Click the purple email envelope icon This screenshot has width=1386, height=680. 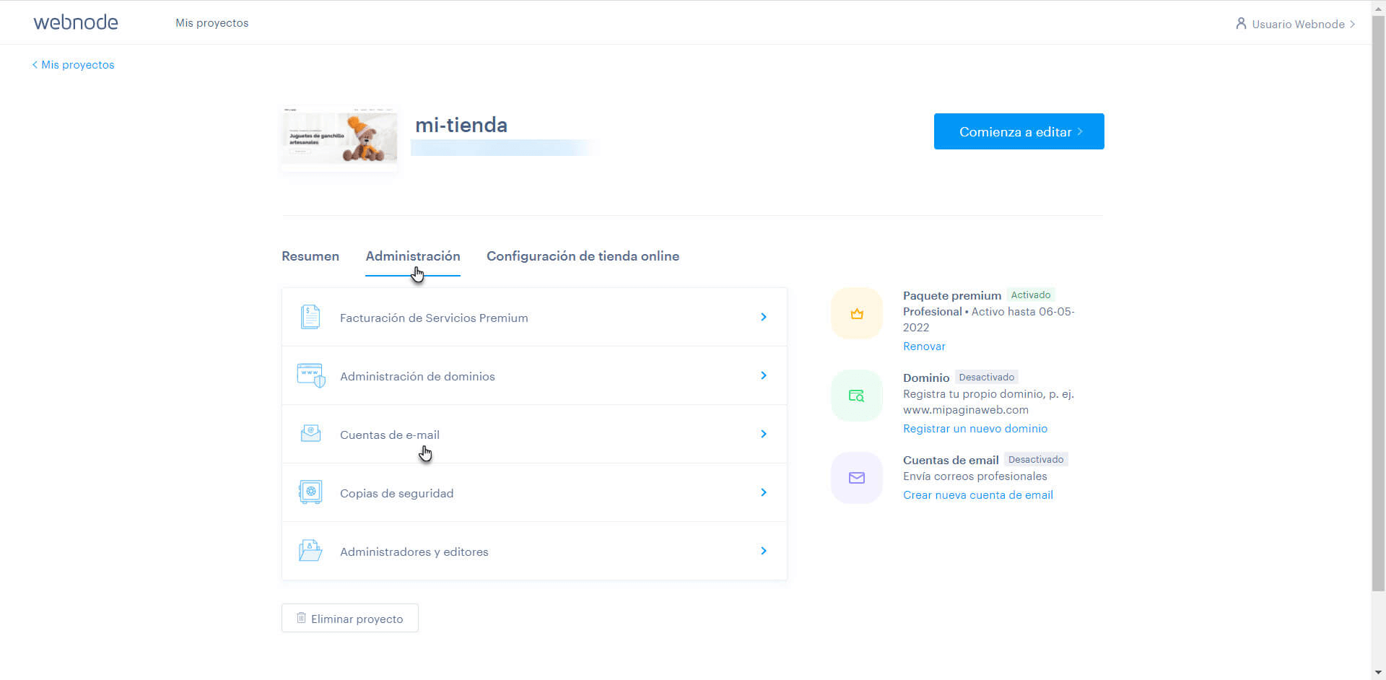point(856,477)
